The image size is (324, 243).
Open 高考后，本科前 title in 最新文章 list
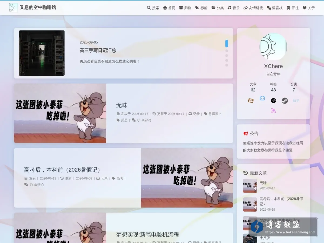click(x=281, y=201)
